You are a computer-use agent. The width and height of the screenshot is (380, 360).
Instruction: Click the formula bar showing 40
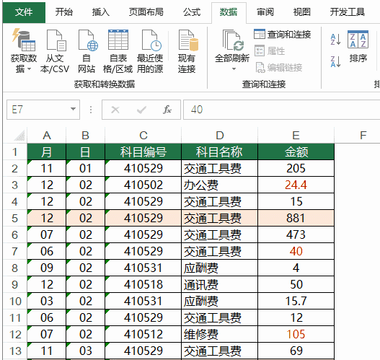point(282,110)
